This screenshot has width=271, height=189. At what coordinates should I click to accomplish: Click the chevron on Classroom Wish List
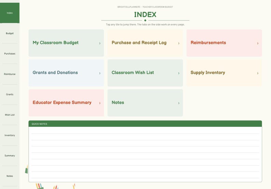(179, 73)
